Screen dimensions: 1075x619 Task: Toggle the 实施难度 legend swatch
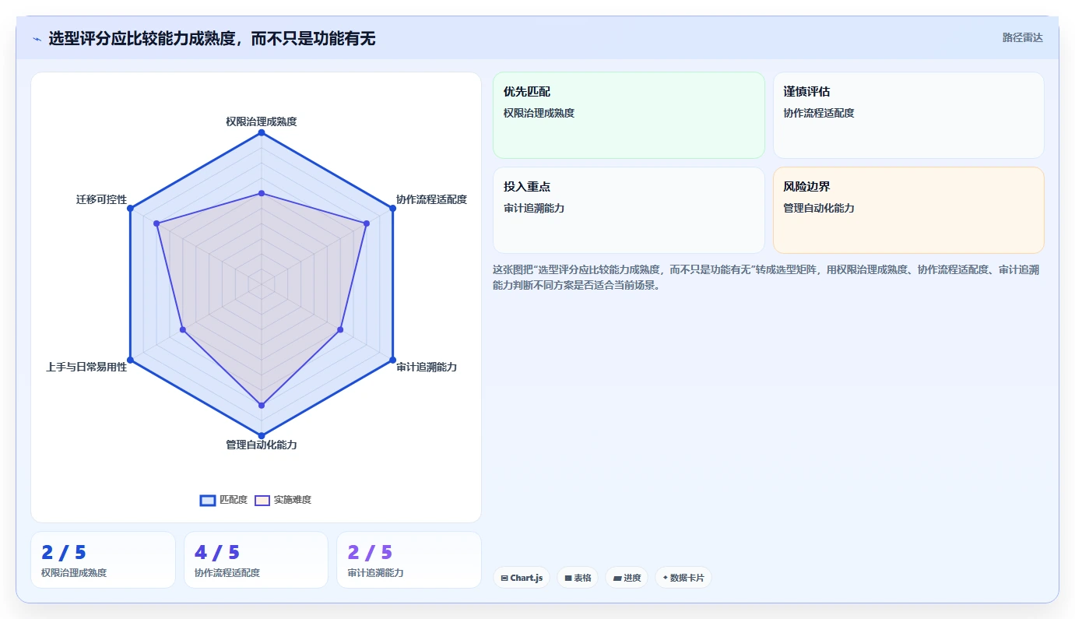click(262, 500)
